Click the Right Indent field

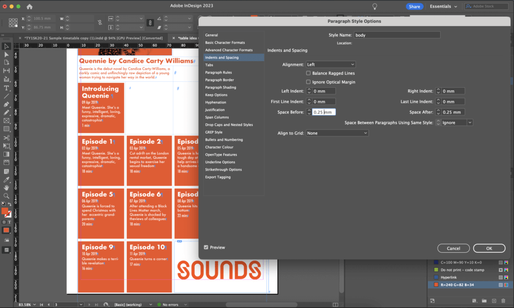coord(453,91)
